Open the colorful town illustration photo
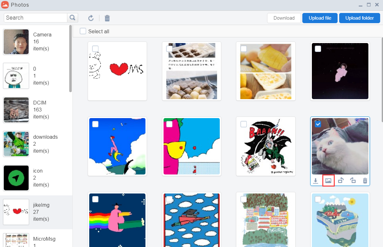This screenshot has height=247, width=383. click(x=266, y=219)
